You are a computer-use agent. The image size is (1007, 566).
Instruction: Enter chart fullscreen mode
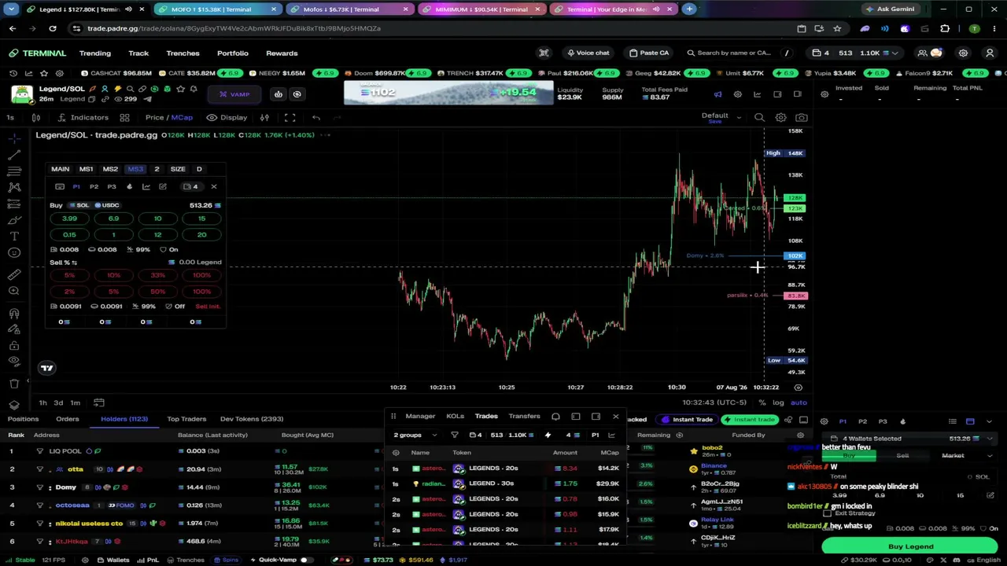(290, 117)
